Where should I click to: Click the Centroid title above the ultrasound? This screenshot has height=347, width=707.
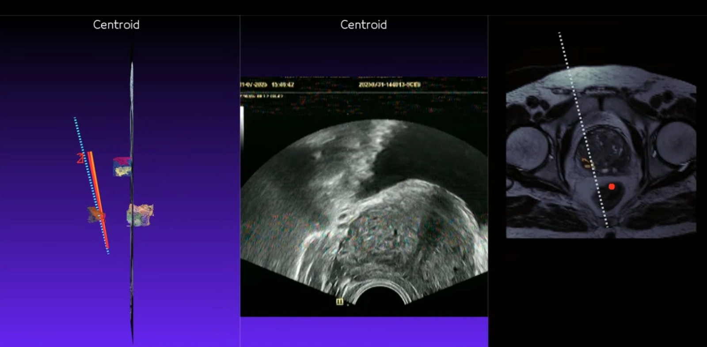click(x=363, y=25)
